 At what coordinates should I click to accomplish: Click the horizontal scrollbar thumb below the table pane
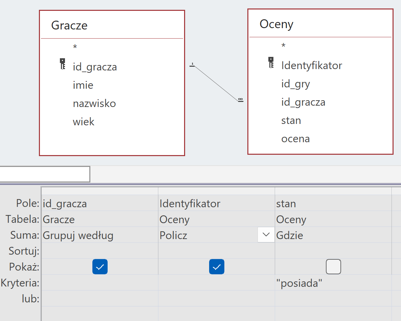point(45,174)
